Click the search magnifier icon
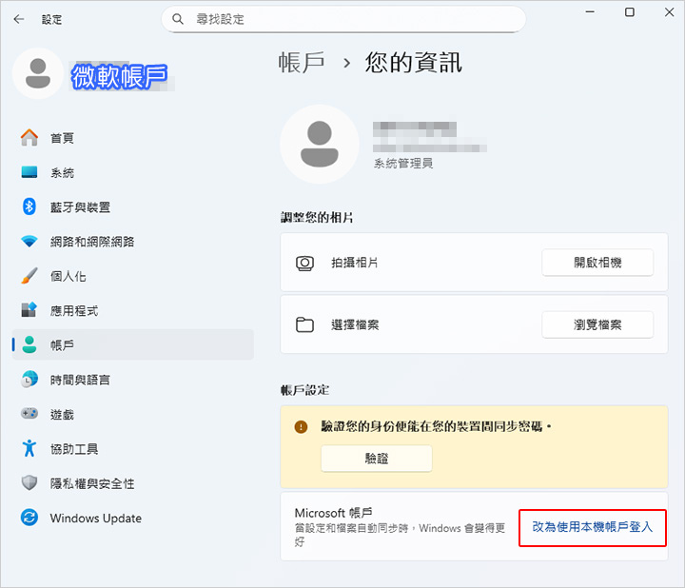The width and height of the screenshot is (685, 588). point(177,19)
